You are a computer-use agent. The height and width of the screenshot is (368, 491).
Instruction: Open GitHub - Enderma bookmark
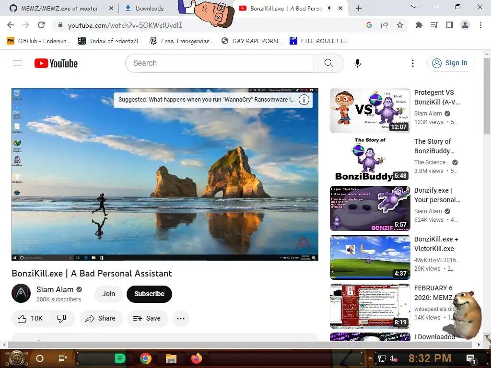coord(38,41)
